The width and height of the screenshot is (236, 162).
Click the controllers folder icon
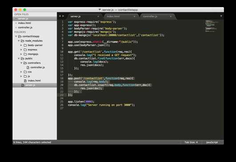(25, 63)
